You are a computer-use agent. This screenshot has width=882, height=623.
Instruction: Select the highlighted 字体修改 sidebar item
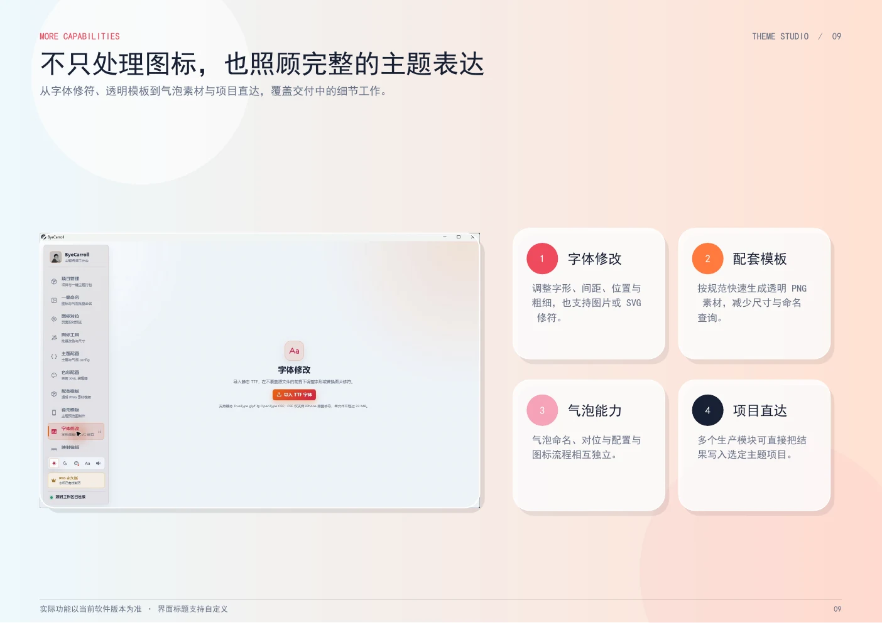(75, 431)
